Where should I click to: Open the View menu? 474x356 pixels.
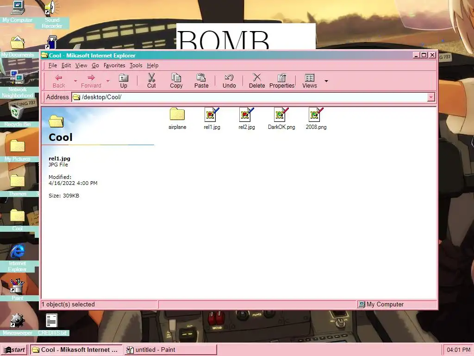point(81,65)
